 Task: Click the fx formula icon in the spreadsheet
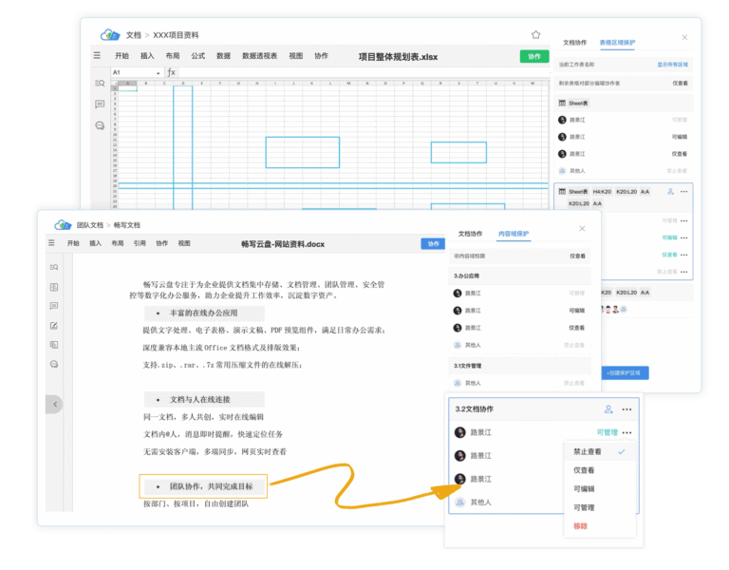(171, 72)
